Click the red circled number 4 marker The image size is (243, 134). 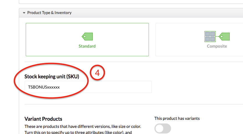click(97, 73)
